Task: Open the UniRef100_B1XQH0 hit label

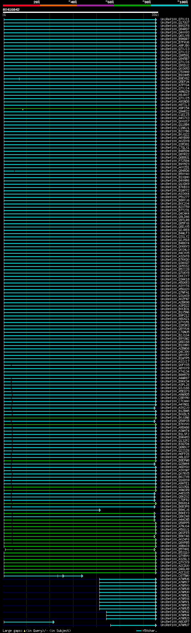Action: click(x=175, y=177)
